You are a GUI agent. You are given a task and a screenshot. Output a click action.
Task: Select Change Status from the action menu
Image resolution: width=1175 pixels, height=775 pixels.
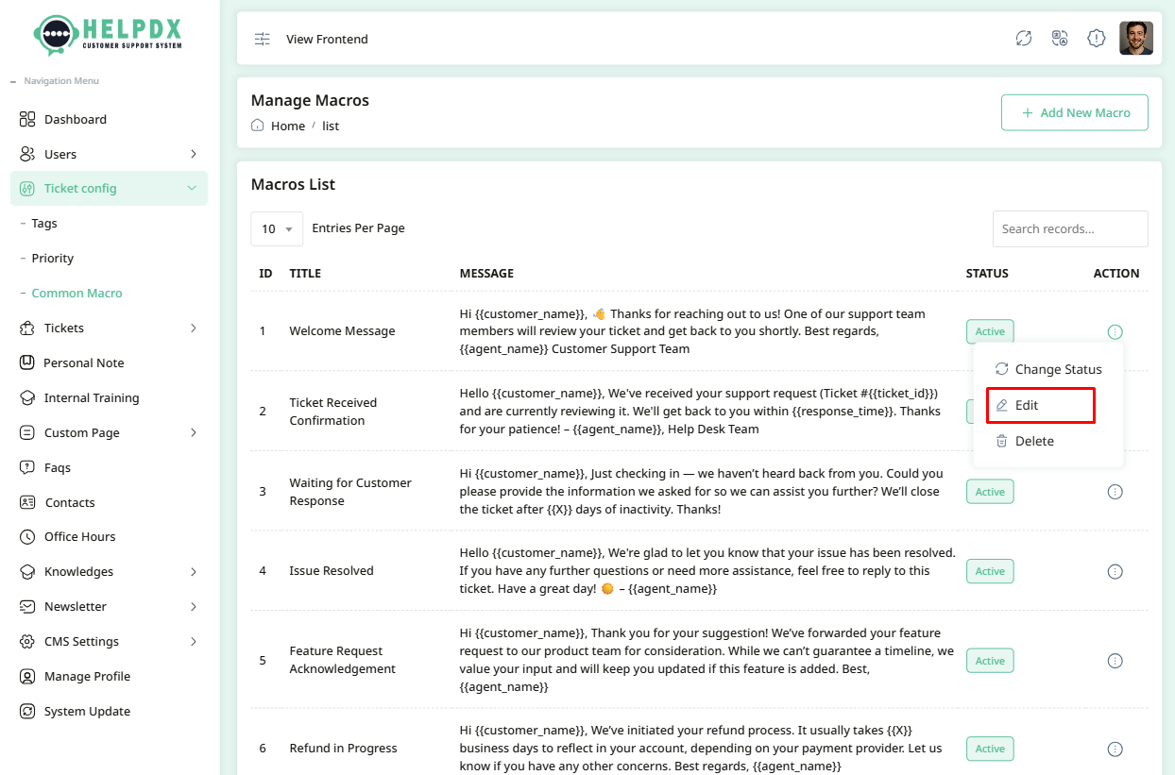point(1057,369)
